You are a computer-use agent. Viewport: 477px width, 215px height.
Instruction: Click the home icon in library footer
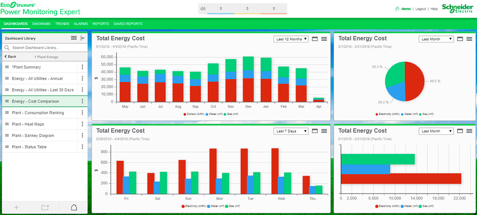coord(74,207)
